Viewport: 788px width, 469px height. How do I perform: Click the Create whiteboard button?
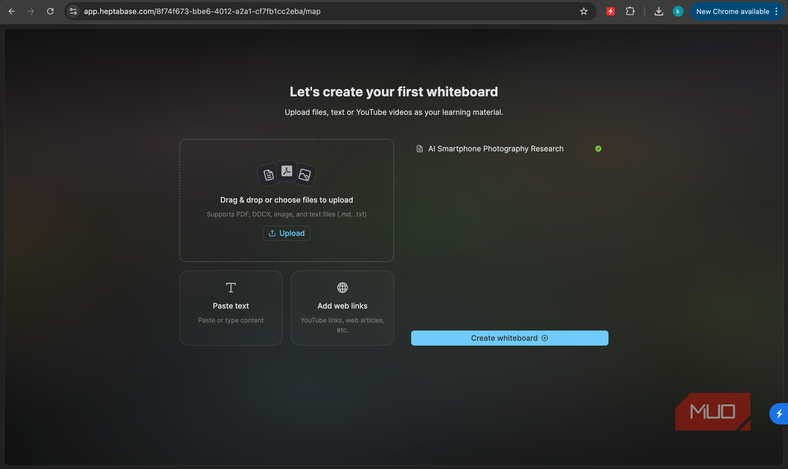[x=509, y=338]
